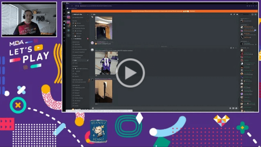Click the notification bell in channel header
Image resolution: width=261 pixels, height=147 pixels.
231,14
